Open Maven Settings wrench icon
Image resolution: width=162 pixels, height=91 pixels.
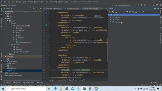click(x=143, y=12)
